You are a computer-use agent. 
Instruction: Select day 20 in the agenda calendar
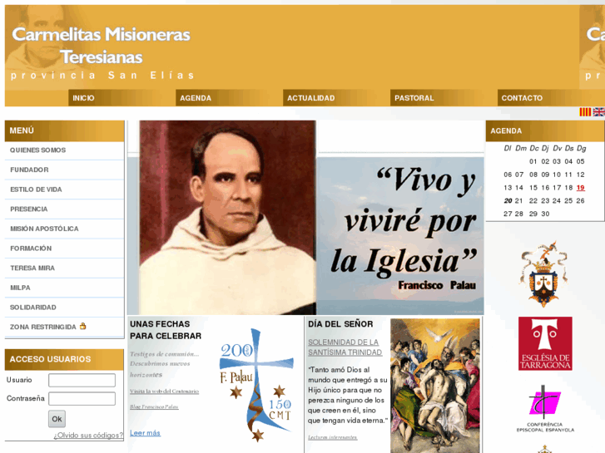tap(508, 201)
